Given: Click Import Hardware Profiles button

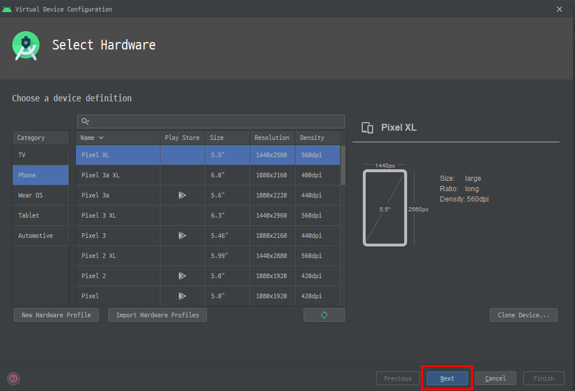Looking at the screenshot, I should [x=158, y=315].
